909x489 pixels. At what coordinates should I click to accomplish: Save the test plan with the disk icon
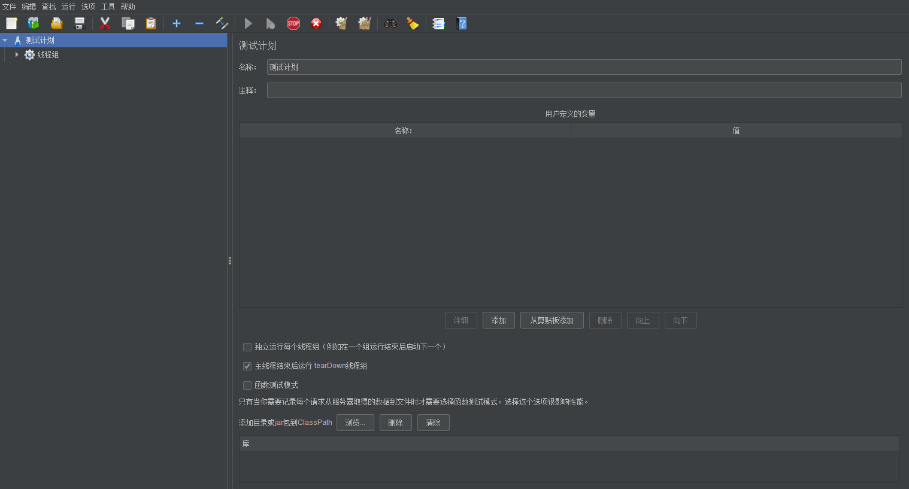click(80, 23)
